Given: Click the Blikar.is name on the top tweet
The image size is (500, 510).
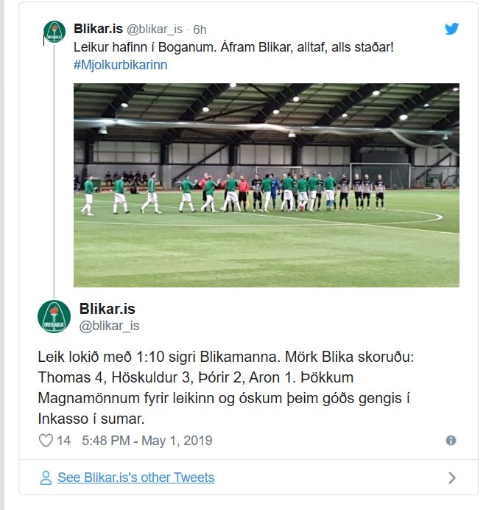Looking at the screenshot, I should [98, 29].
